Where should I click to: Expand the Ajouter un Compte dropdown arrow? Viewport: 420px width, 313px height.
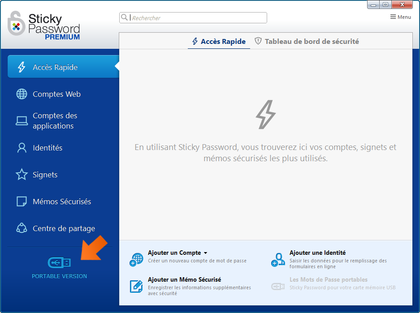(x=205, y=253)
